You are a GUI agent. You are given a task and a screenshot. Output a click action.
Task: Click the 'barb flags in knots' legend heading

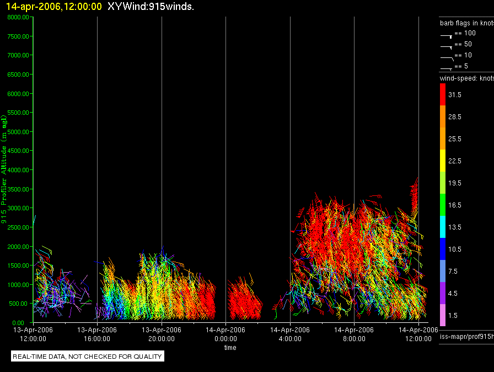coord(467,23)
